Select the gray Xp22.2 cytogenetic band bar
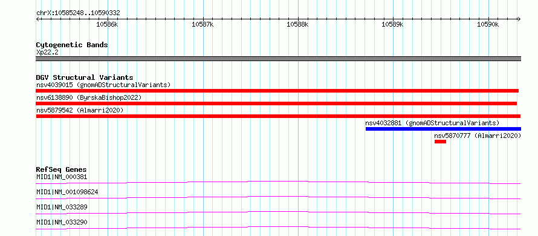Screen dimensions: 538x236 point(278,59)
